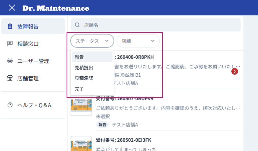Choose 完了 status option
The image size is (258, 151).
(x=92, y=89)
